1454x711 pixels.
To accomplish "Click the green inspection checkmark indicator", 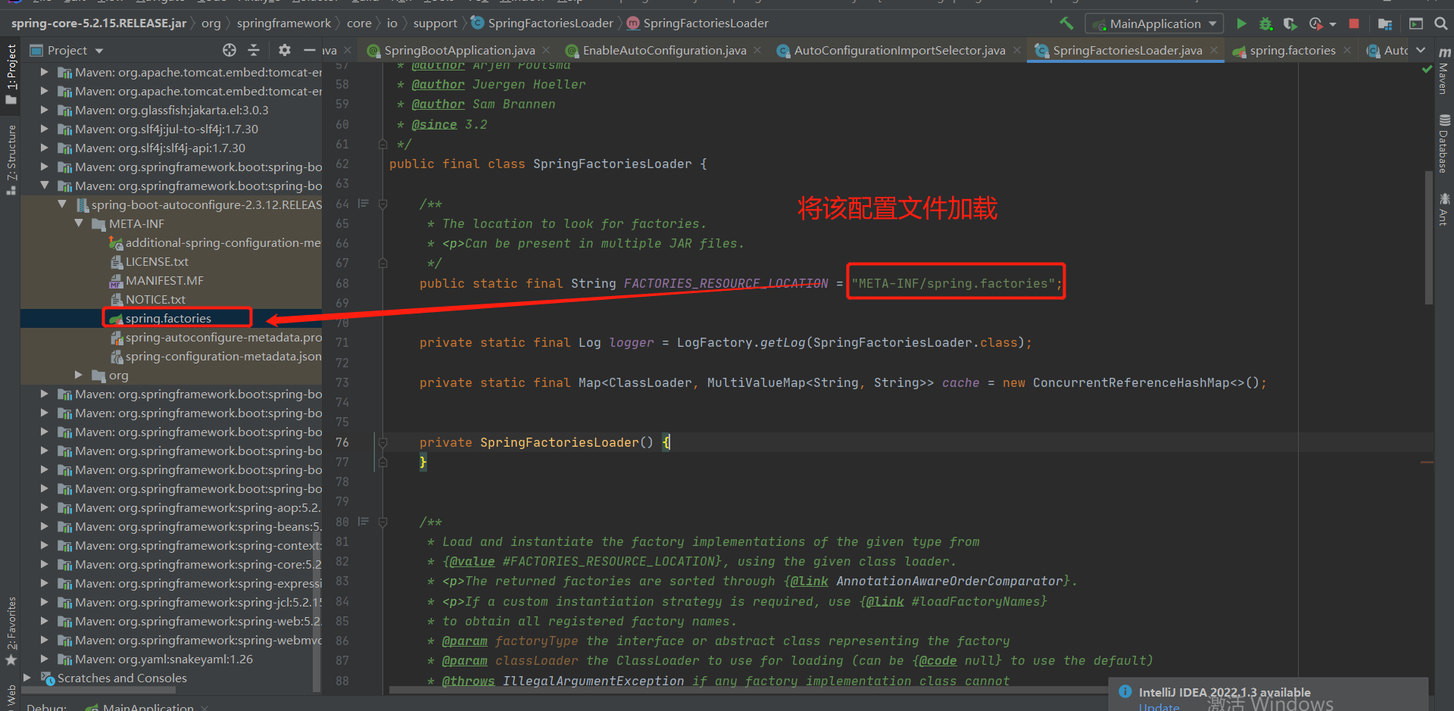I will pos(1427,69).
